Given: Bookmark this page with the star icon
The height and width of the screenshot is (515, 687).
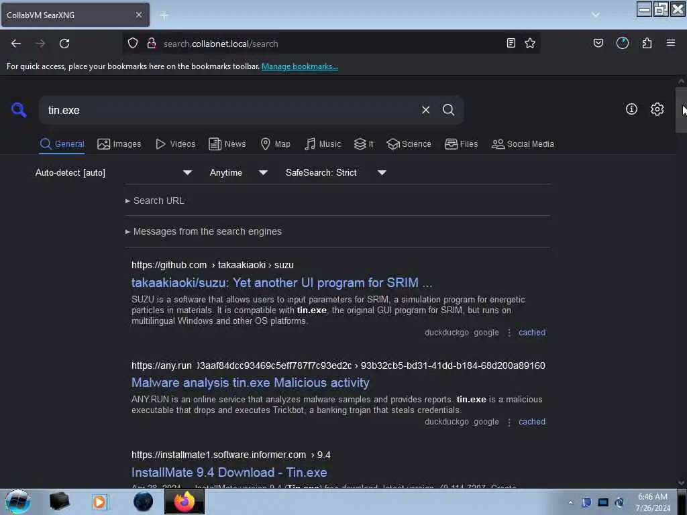Looking at the screenshot, I should click(x=530, y=43).
